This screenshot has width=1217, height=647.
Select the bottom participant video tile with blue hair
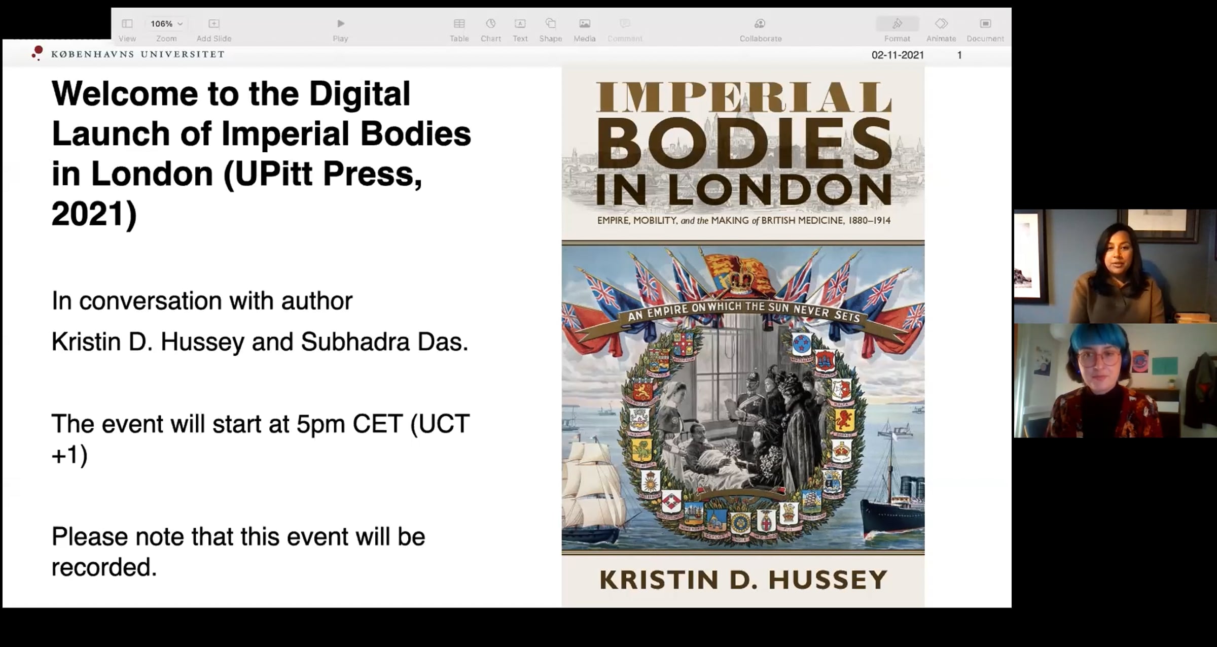(1115, 381)
